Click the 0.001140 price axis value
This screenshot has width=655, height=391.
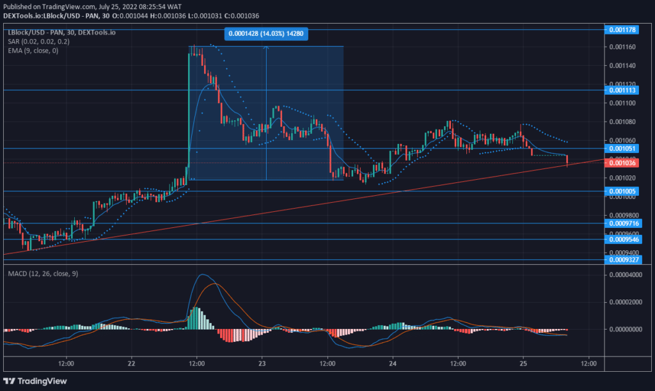click(622, 65)
